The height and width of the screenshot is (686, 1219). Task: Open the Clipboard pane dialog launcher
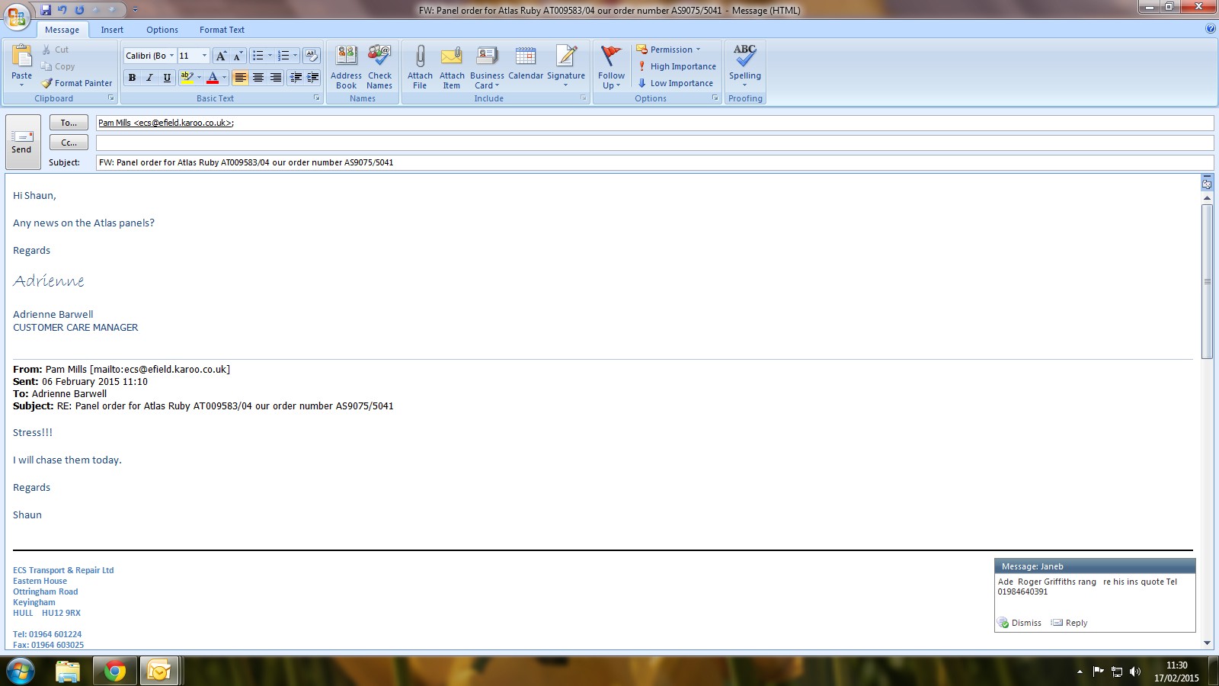(x=111, y=98)
